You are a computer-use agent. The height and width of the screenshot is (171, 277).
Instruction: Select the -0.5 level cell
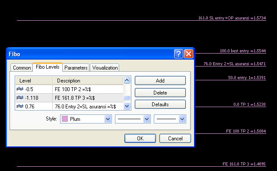coord(34,89)
